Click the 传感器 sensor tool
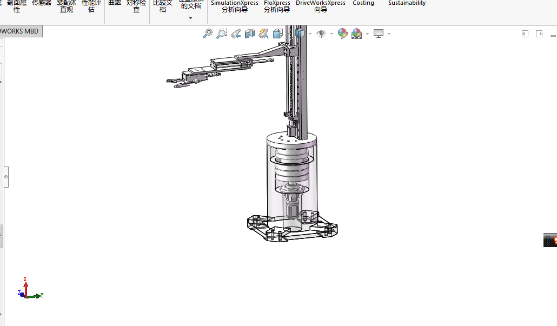This screenshot has width=557, height=326. pos(42,3)
